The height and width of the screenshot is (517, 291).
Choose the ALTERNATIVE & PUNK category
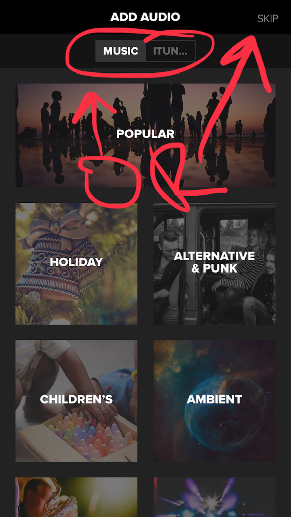215,264
